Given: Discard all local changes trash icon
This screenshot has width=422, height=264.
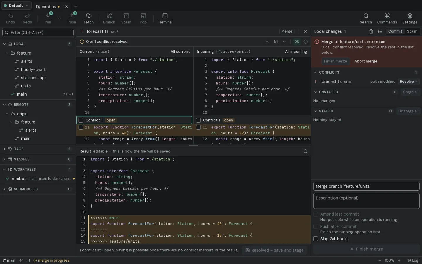Looking at the screenshot, I should tap(371, 31).
